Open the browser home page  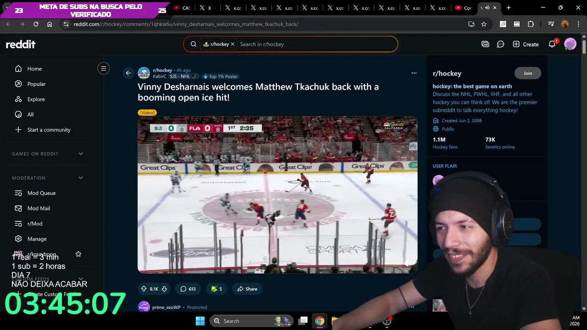click(x=50, y=24)
